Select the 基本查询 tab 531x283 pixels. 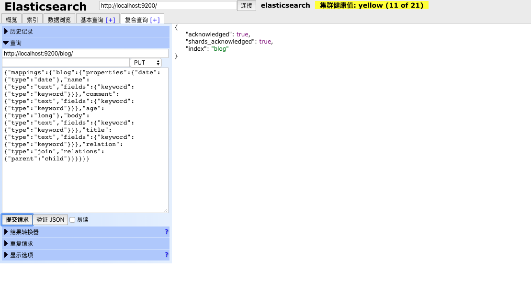(92, 20)
